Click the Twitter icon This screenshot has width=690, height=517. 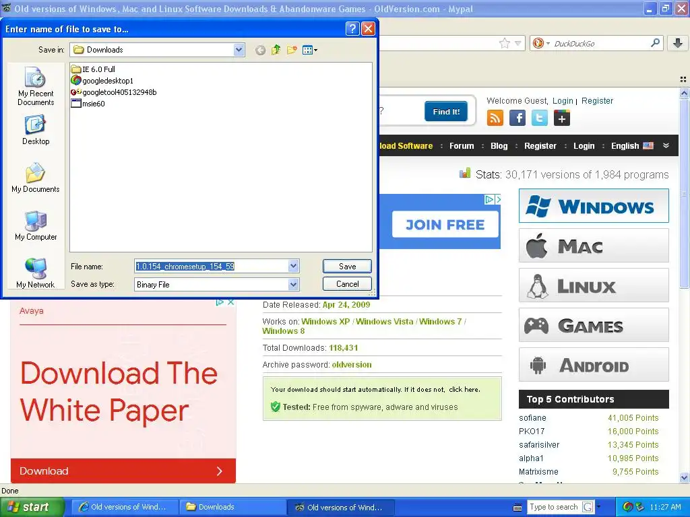[540, 118]
